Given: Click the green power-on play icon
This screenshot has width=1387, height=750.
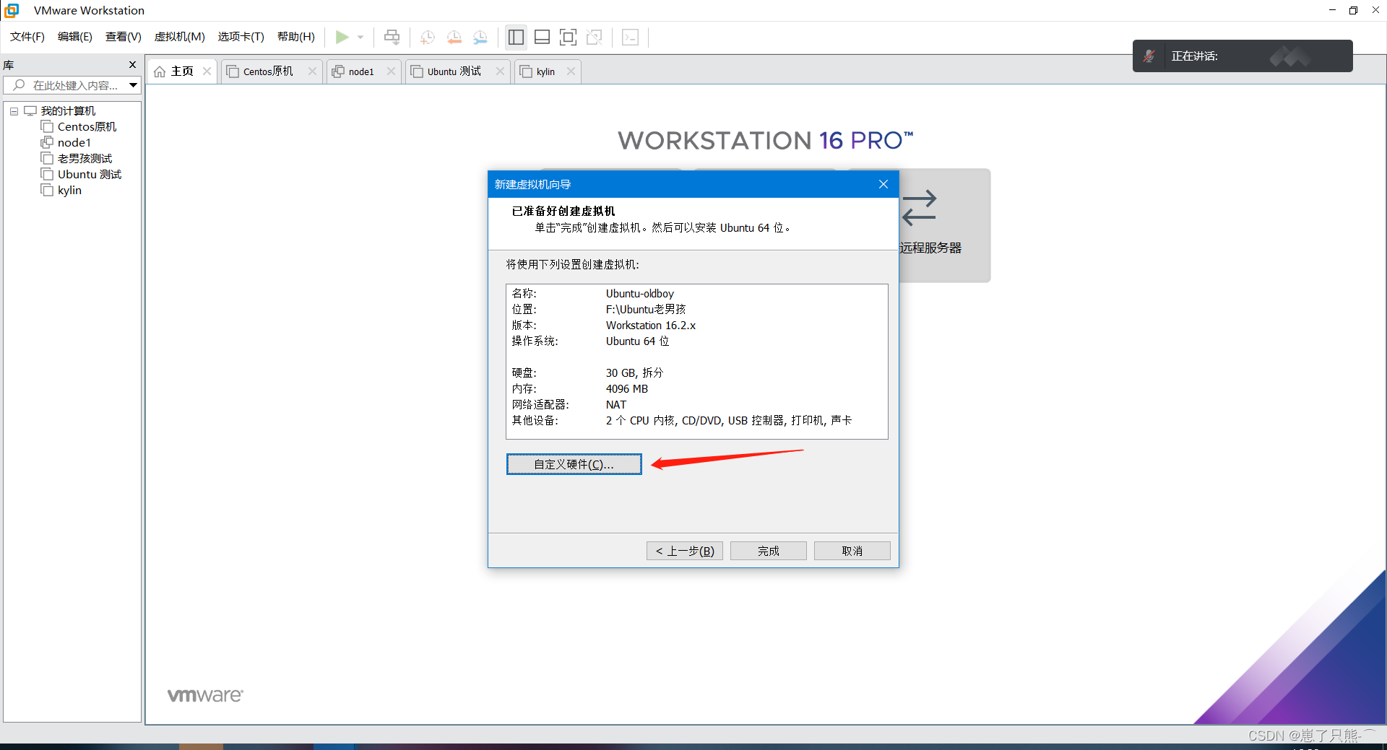Looking at the screenshot, I should pyautogui.click(x=342, y=37).
